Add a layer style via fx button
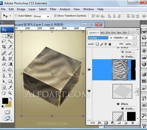 [100, 123]
